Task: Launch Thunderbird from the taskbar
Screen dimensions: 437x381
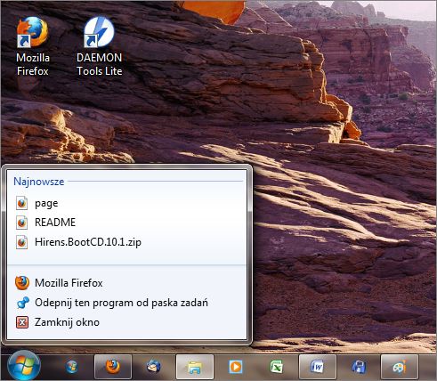Action: pos(154,367)
